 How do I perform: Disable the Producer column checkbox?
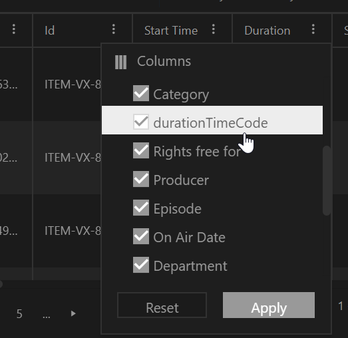click(x=141, y=179)
